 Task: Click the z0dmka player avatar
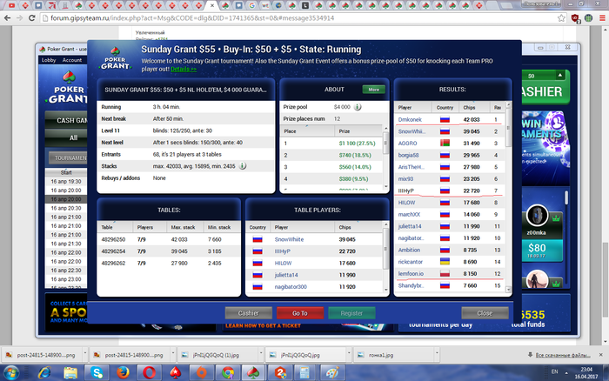pyautogui.click(x=537, y=215)
